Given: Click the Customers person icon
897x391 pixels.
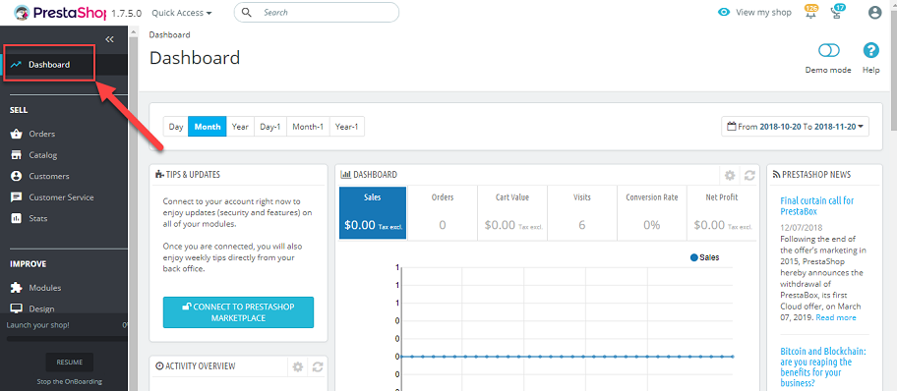Looking at the screenshot, I should pyautogui.click(x=16, y=176).
